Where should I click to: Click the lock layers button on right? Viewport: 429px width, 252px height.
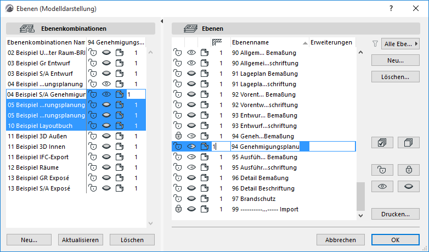(408, 170)
